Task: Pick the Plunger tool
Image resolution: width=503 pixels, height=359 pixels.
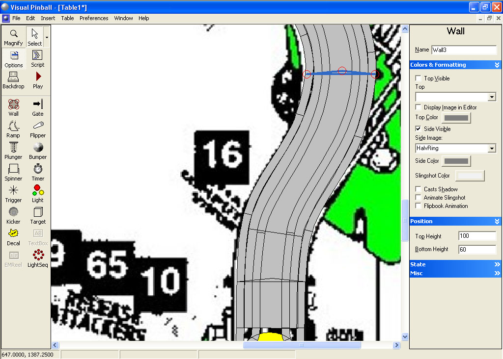Action: pyautogui.click(x=13, y=151)
